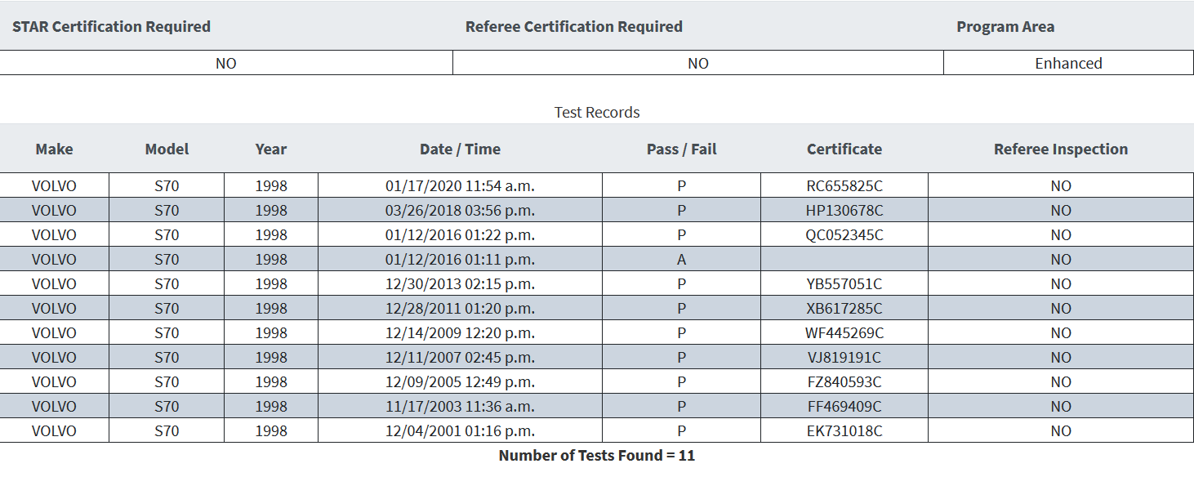Click the Number of Tests Found text
1194x477 pixels.
pos(596,455)
